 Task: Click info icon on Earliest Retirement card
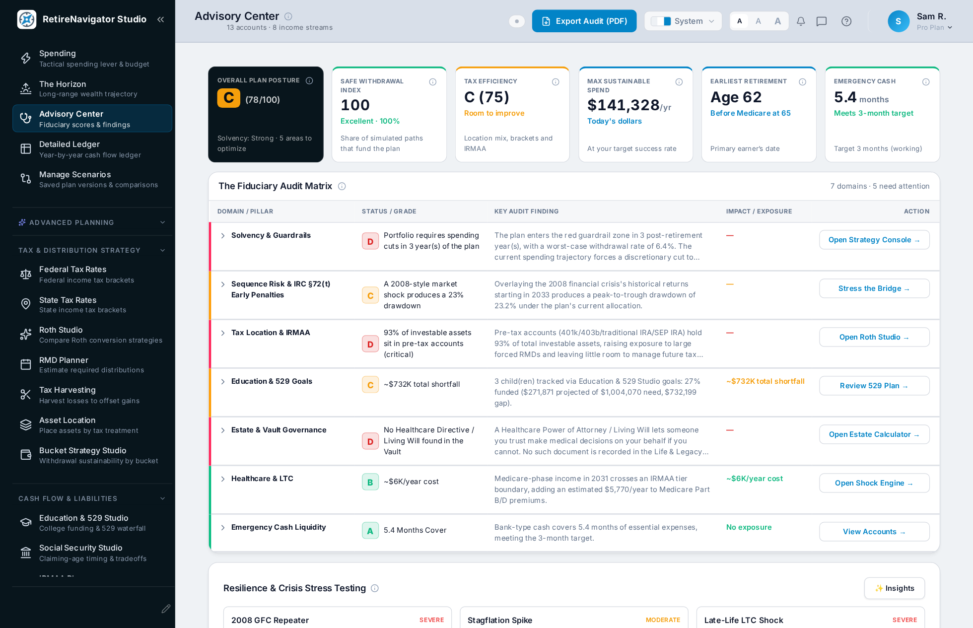[802, 82]
